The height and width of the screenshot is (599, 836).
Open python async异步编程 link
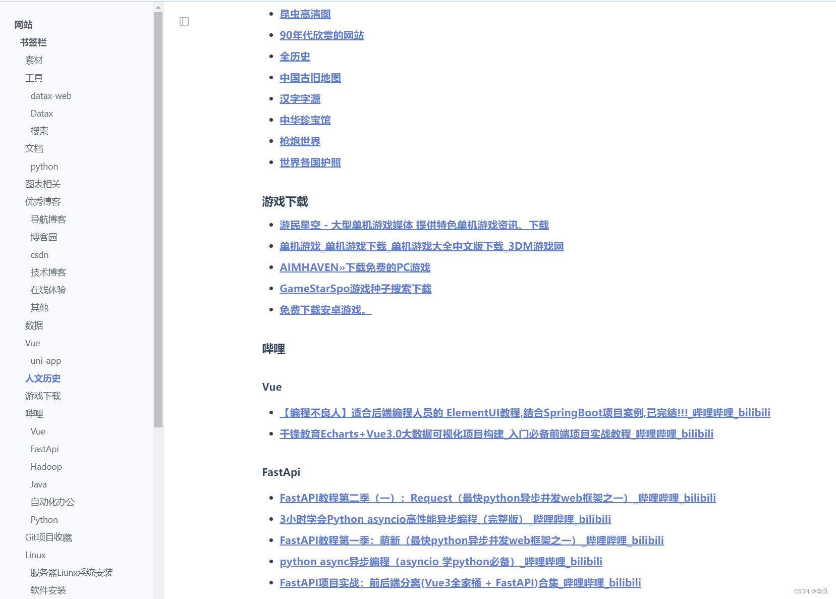click(x=441, y=562)
